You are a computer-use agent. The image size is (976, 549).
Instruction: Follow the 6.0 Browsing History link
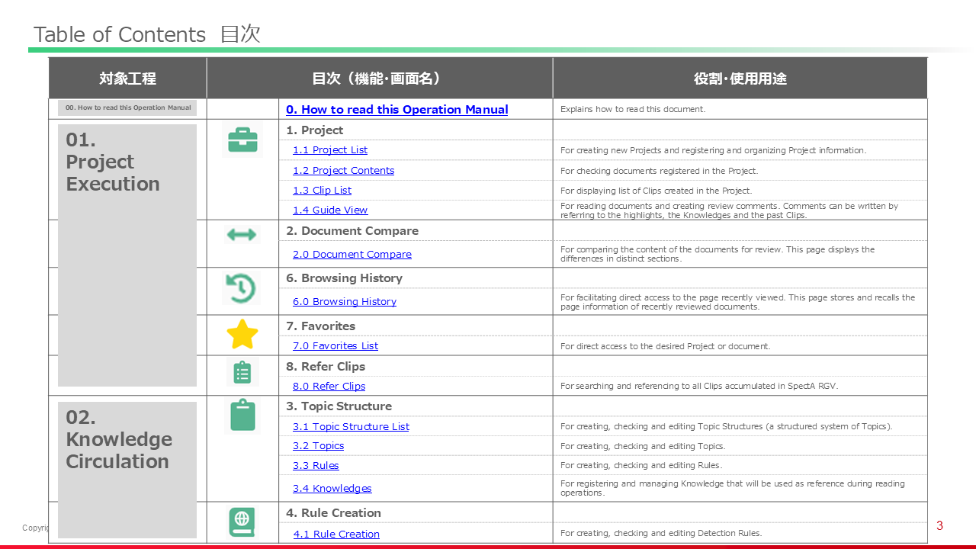(x=345, y=302)
